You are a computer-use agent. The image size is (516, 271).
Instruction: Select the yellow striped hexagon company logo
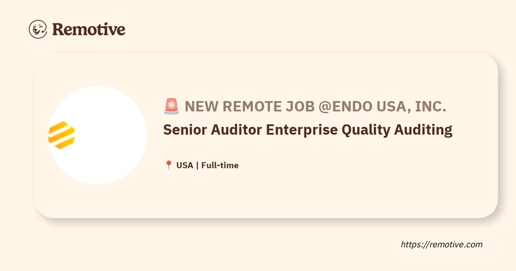point(62,135)
